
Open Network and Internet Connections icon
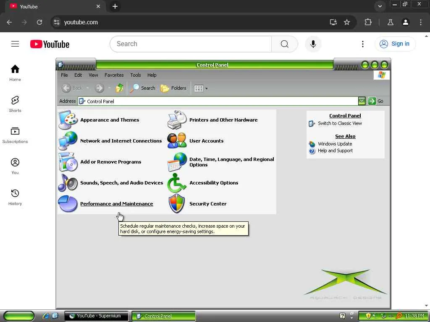68,141
